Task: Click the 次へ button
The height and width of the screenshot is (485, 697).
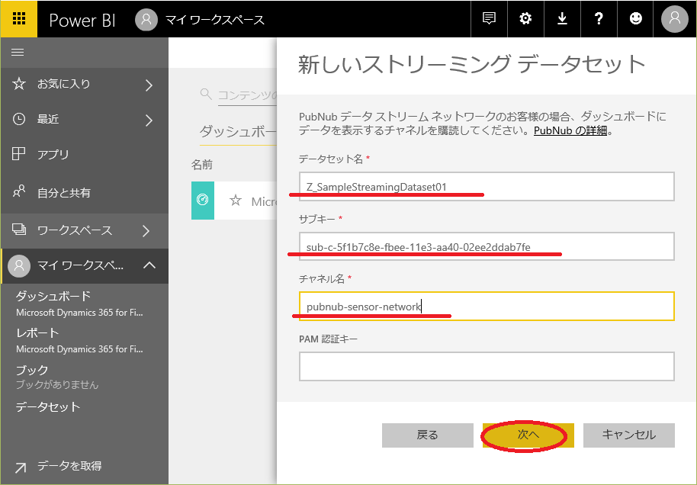Action: tap(528, 435)
